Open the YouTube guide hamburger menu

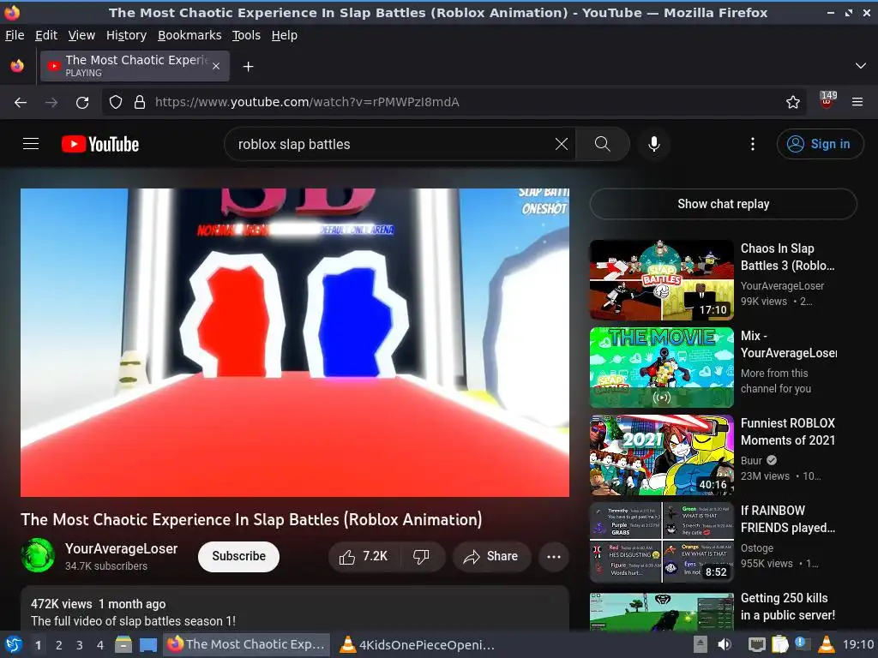pos(31,144)
